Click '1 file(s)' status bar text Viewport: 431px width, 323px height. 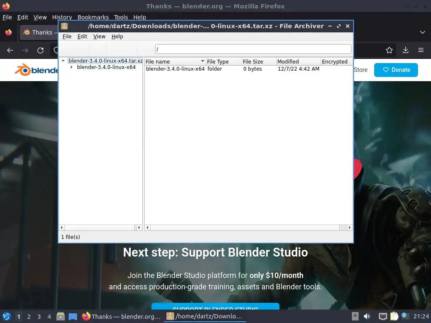coord(70,237)
